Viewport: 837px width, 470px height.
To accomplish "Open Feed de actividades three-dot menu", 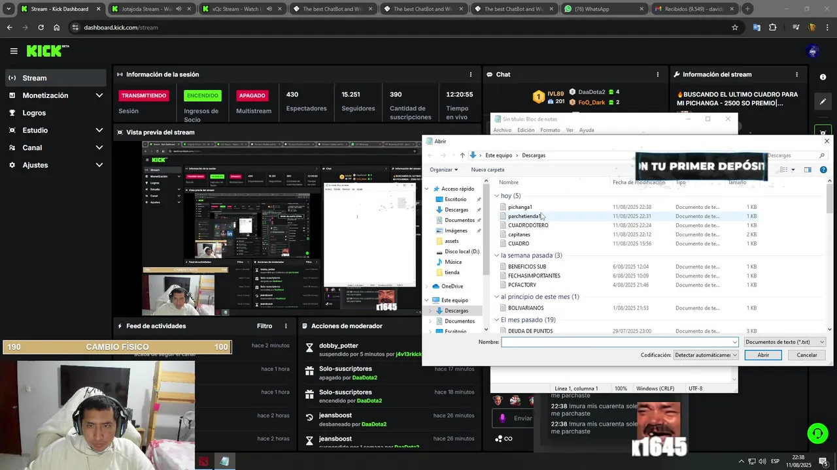I will tap(286, 326).
